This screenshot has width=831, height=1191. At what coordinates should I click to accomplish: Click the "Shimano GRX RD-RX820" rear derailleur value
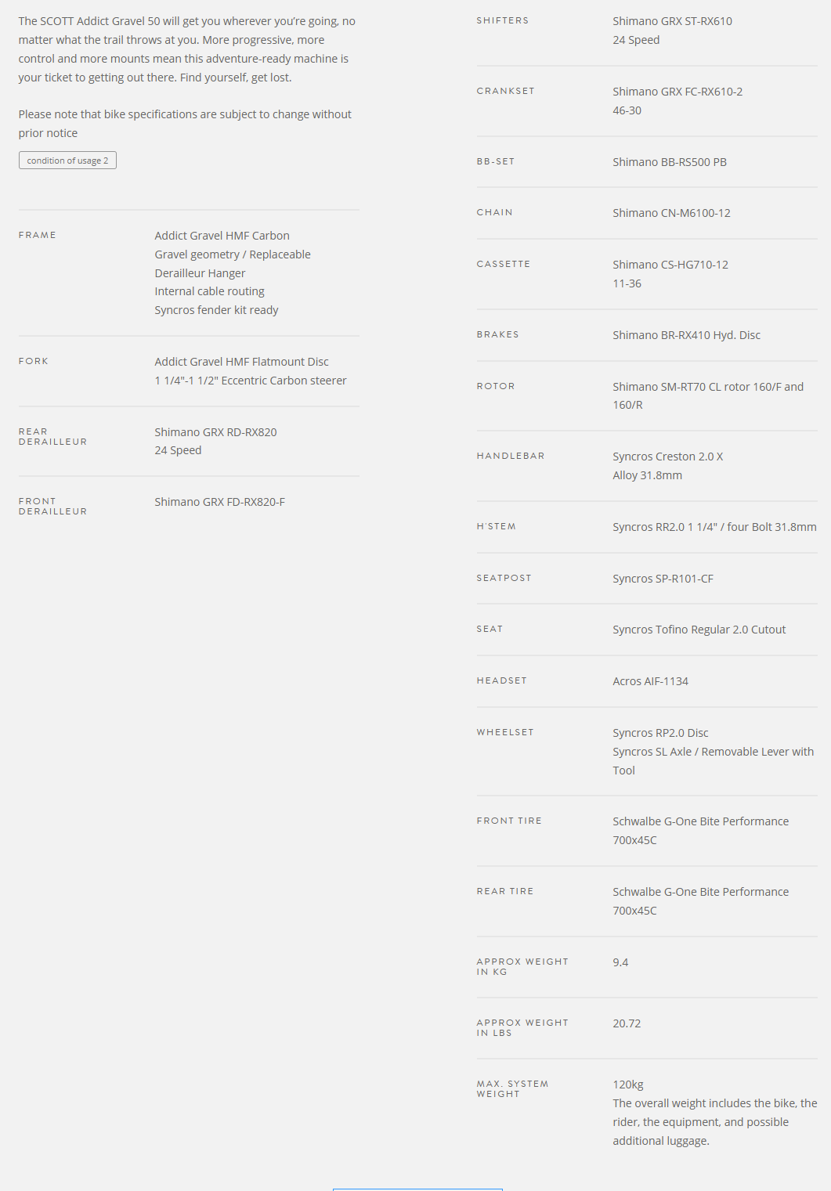[x=215, y=432]
